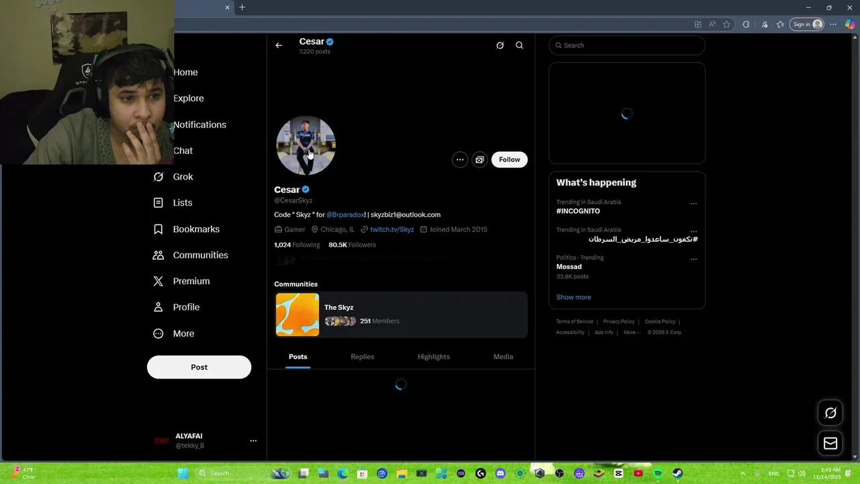Open the floating Grok button

pyautogui.click(x=830, y=413)
